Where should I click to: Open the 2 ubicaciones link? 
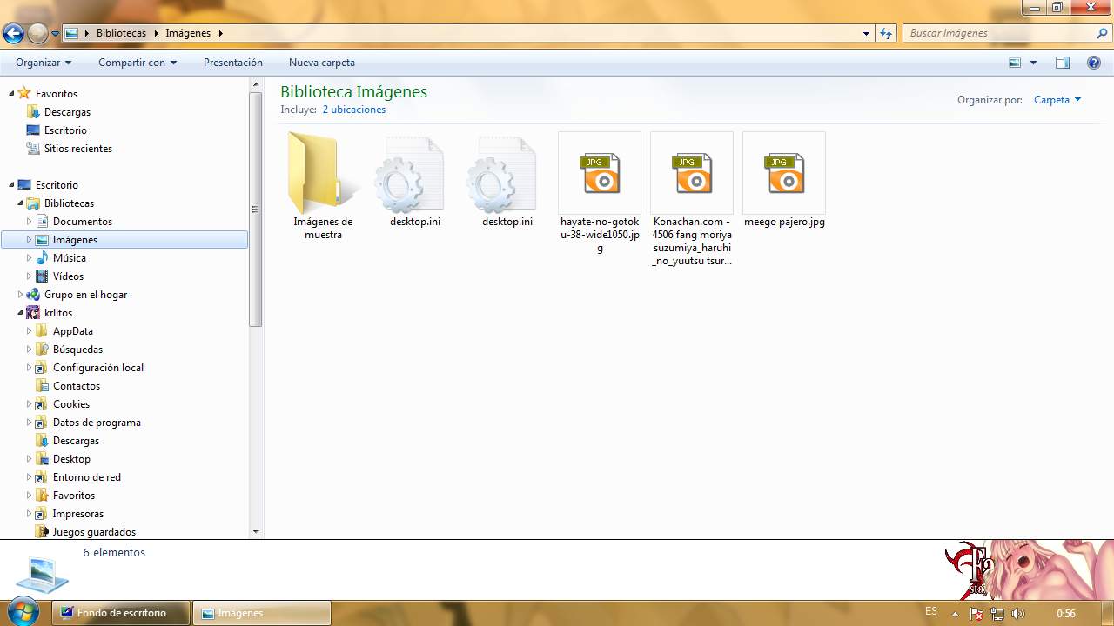[x=353, y=110]
